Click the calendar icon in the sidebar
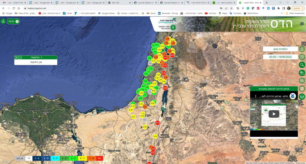The height and width of the screenshot is (164, 306). point(302,57)
